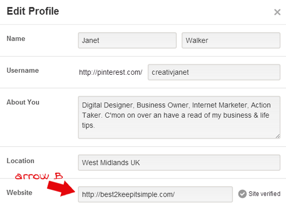Click the About You label
The width and height of the screenshot is (286, 206).
tap(23, 102)
